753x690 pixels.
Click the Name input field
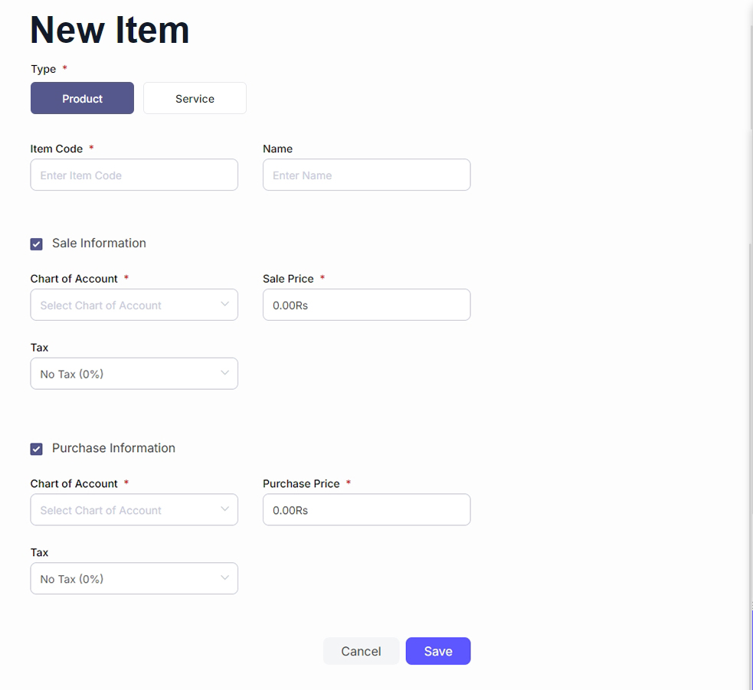[x=366, y=175]
